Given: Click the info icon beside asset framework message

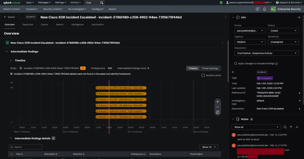Looking at the screenshot, I should point(11,74).
